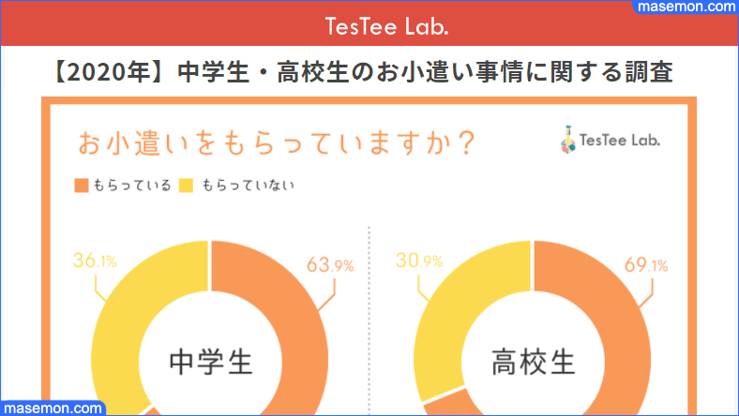Select the 69.1% label on 高校生 chart
The image size is (739, 416).
click(646, 265)
